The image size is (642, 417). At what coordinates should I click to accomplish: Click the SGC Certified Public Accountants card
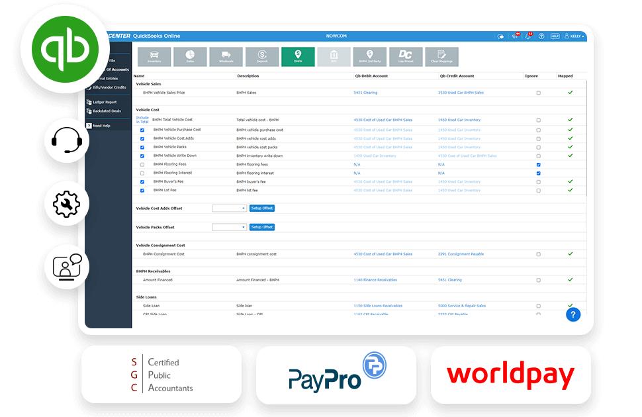point(161,375)
